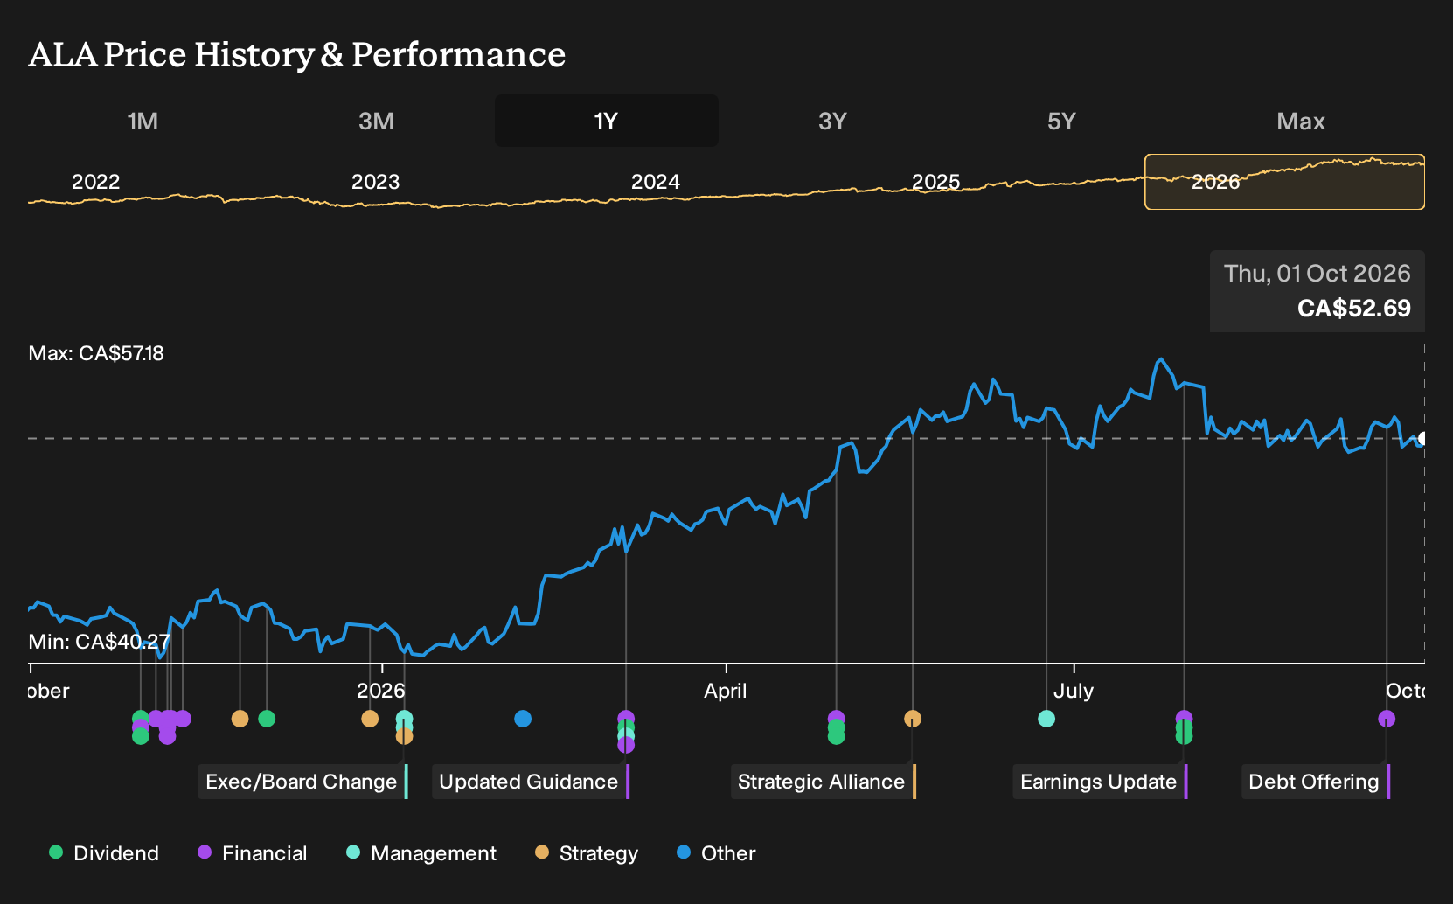Open the Exec/Board Change event label

303,782
